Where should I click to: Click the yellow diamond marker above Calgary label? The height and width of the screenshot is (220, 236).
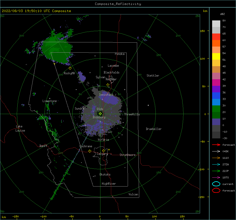(x=104, y=151)
